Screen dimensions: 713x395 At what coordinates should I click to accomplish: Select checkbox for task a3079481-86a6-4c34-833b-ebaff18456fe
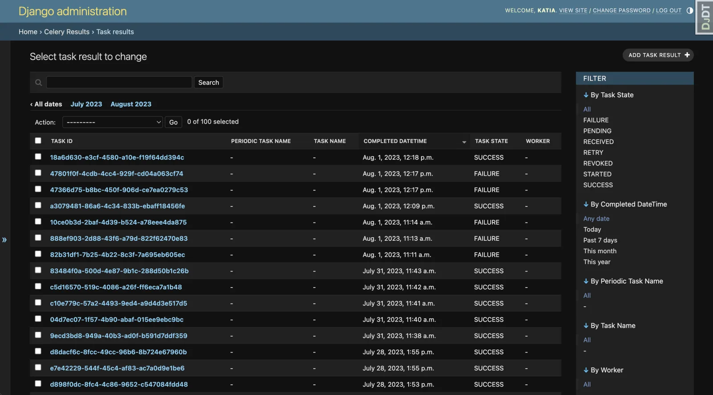pos(38,205)
